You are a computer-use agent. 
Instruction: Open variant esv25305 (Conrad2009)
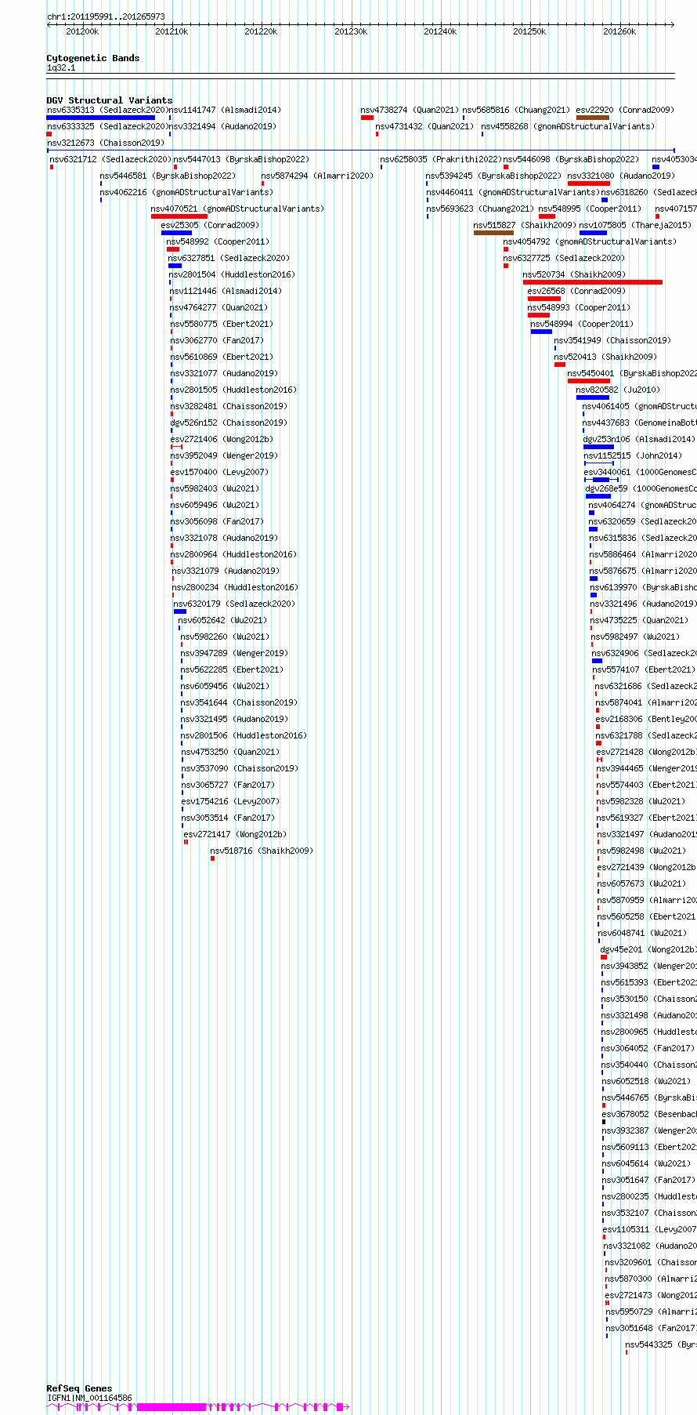pyautogui.click(x=210, y=225)
